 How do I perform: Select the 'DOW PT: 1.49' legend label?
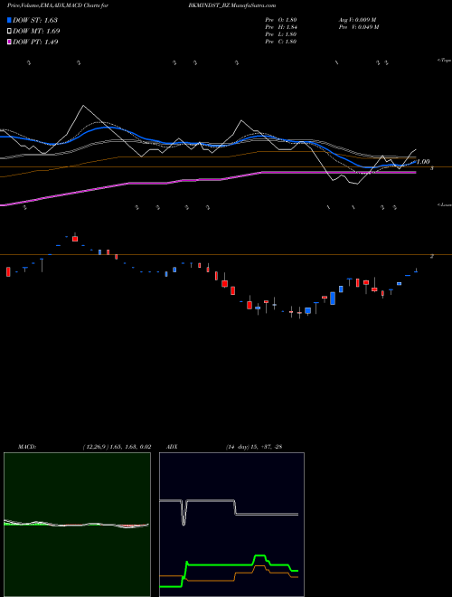(35, 42)
